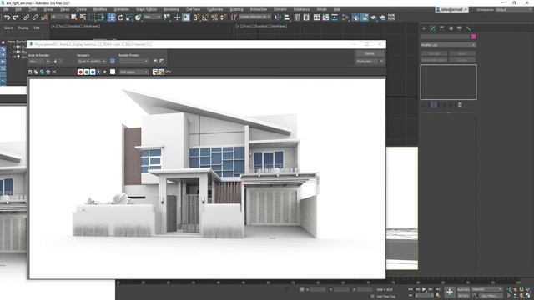
Task: Enable blue channel in frame window
Action: point(93,72)
